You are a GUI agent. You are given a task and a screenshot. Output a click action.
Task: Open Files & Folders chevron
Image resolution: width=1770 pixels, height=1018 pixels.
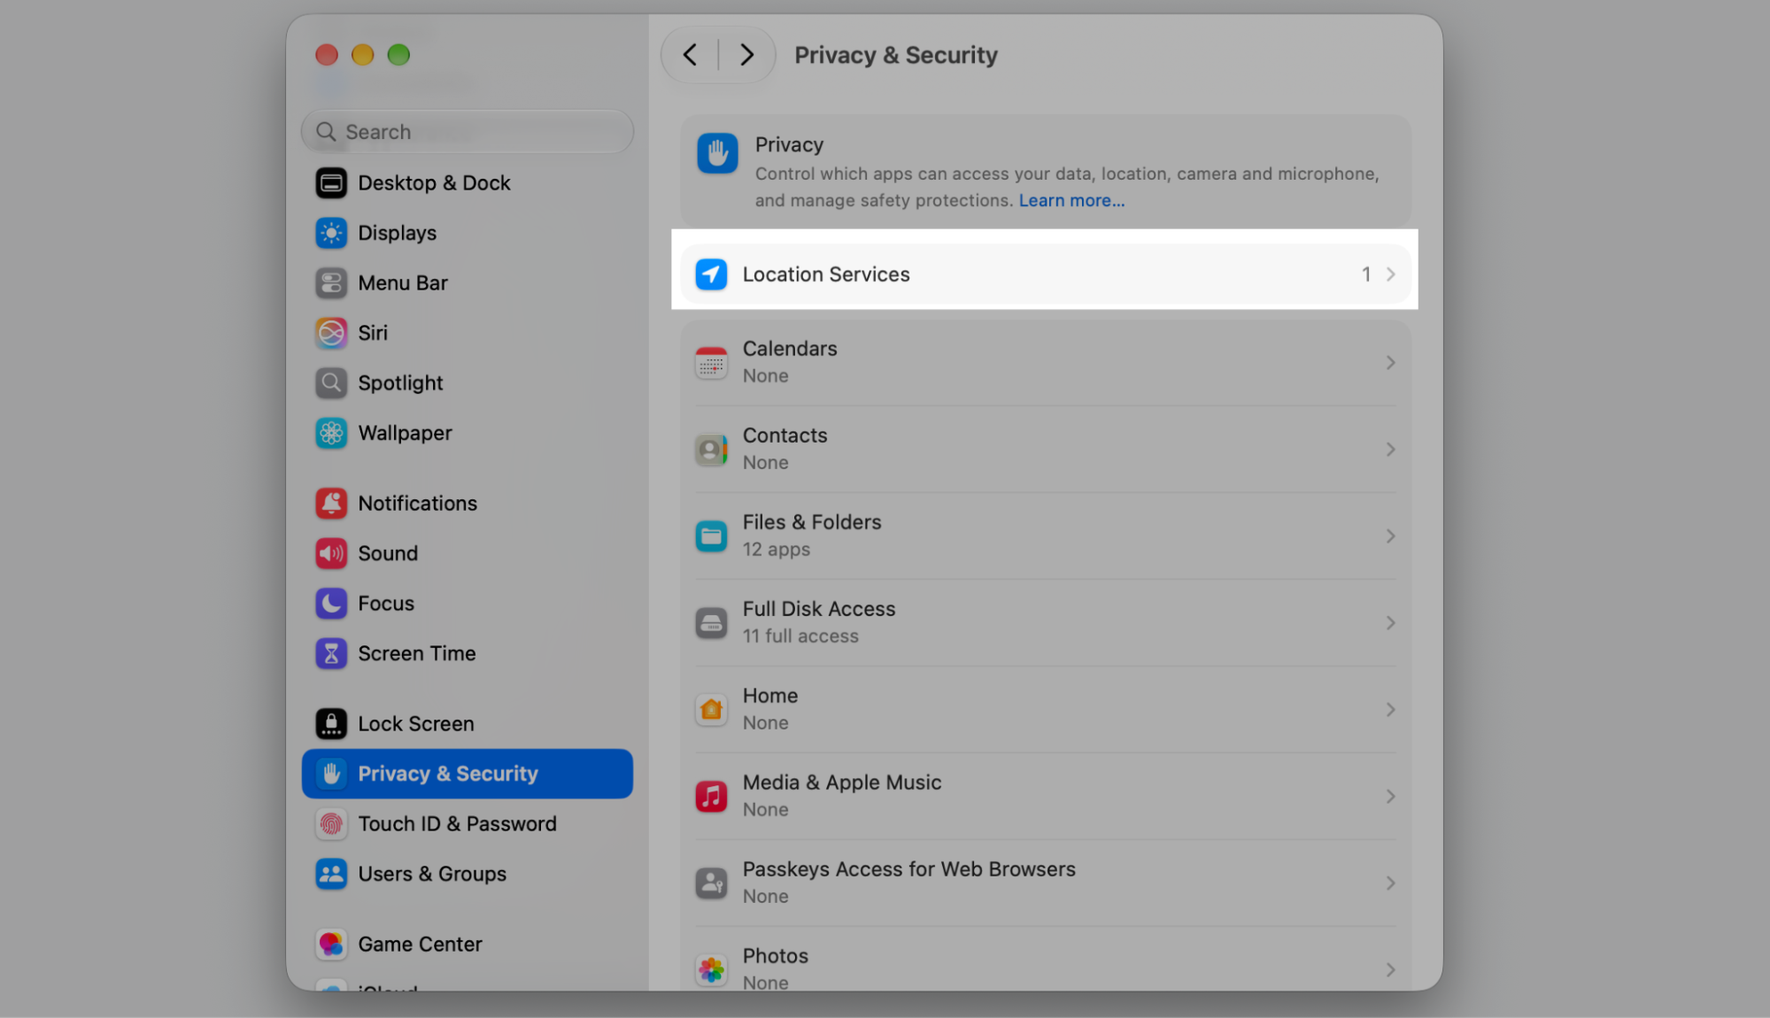1390,536
